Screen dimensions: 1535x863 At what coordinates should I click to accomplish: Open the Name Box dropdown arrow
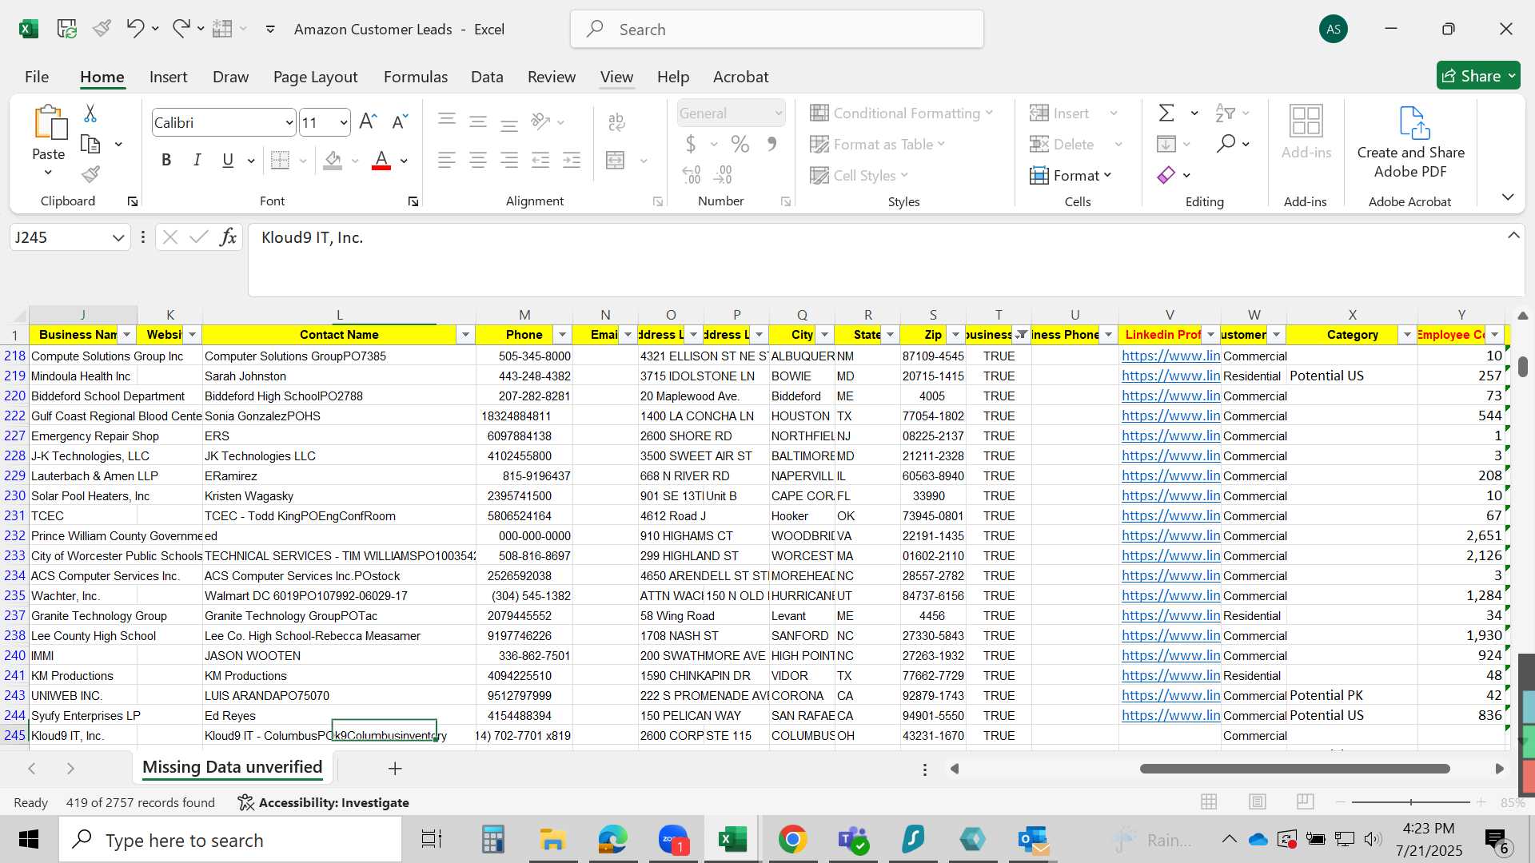[x=118, y=237]
